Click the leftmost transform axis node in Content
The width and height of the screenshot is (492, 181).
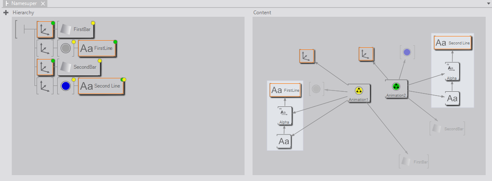tap(307, 56)
